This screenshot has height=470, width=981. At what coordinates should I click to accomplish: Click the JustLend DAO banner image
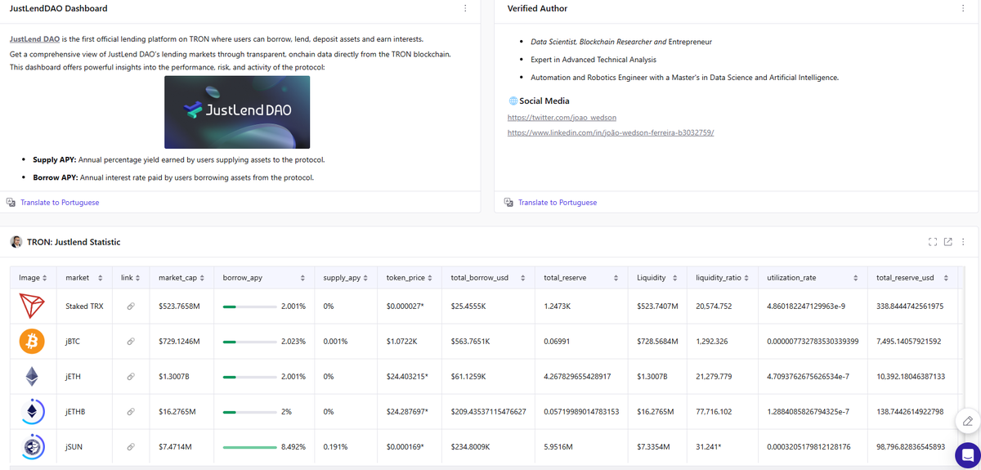(237, 112)
